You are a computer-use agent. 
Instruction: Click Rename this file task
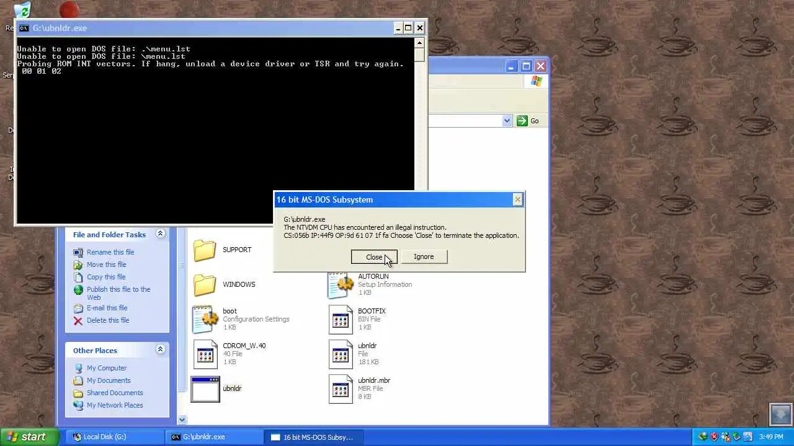pos(110,252)
